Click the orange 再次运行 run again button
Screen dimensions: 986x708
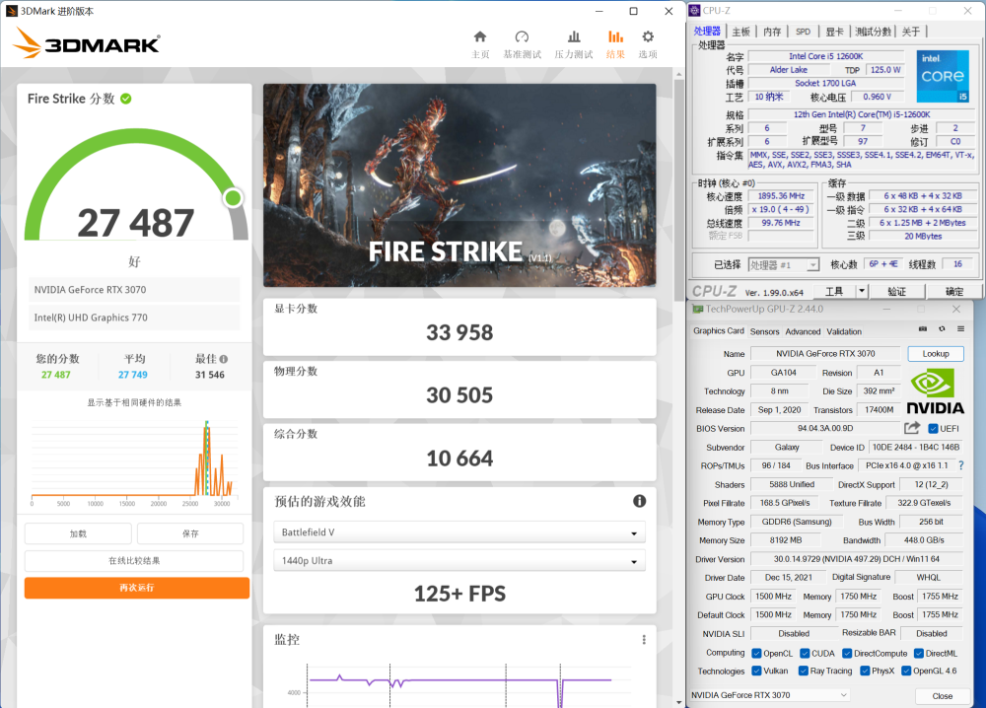(137, 588)
